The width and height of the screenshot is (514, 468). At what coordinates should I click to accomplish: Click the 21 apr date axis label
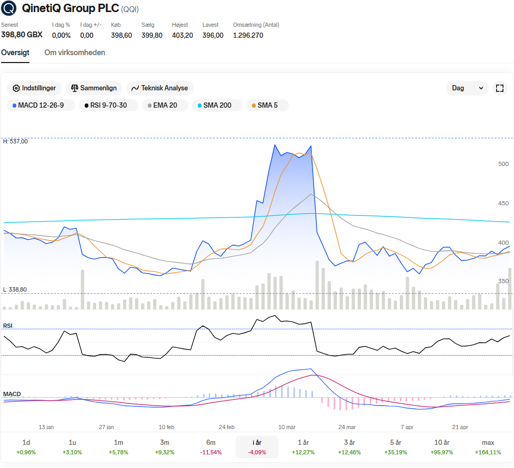[x=460, y=427]
